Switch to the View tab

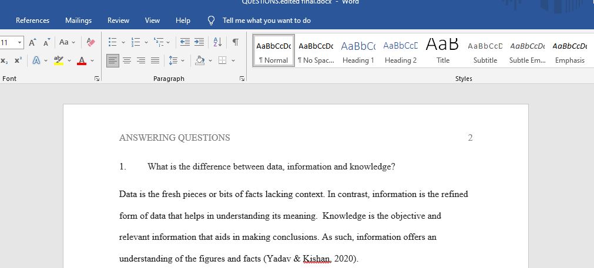coord(152,21)
